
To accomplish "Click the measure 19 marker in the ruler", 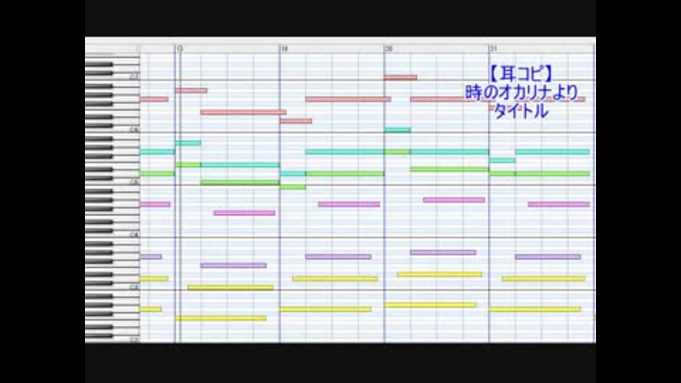I will [x=284, y=49].
